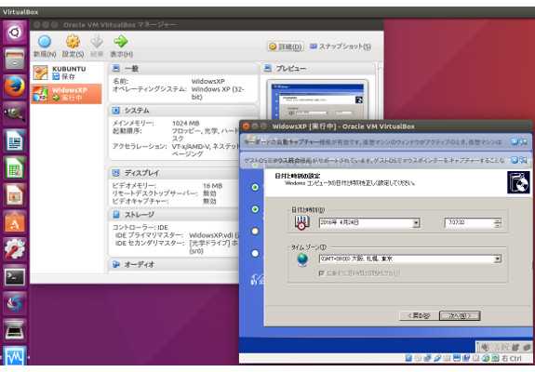
Task: Click the time input field
Action: 470,223
